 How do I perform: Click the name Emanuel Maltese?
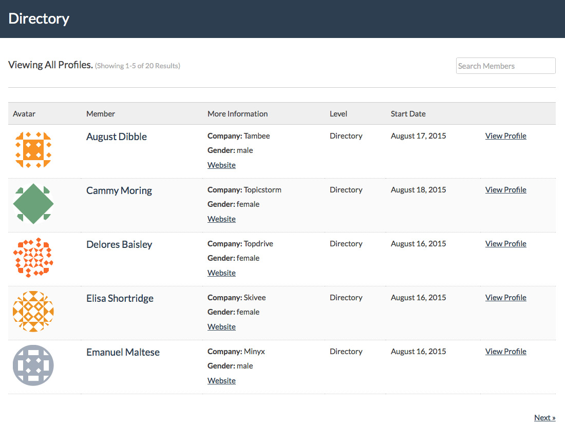point(123,352)
